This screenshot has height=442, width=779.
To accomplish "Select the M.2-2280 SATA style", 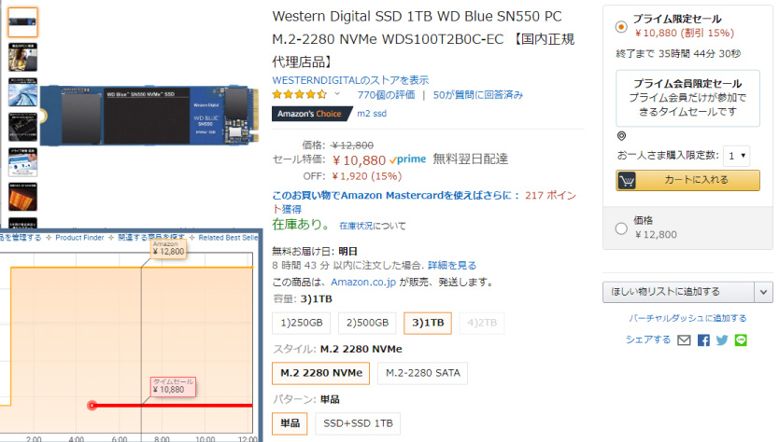I will 423,373.
